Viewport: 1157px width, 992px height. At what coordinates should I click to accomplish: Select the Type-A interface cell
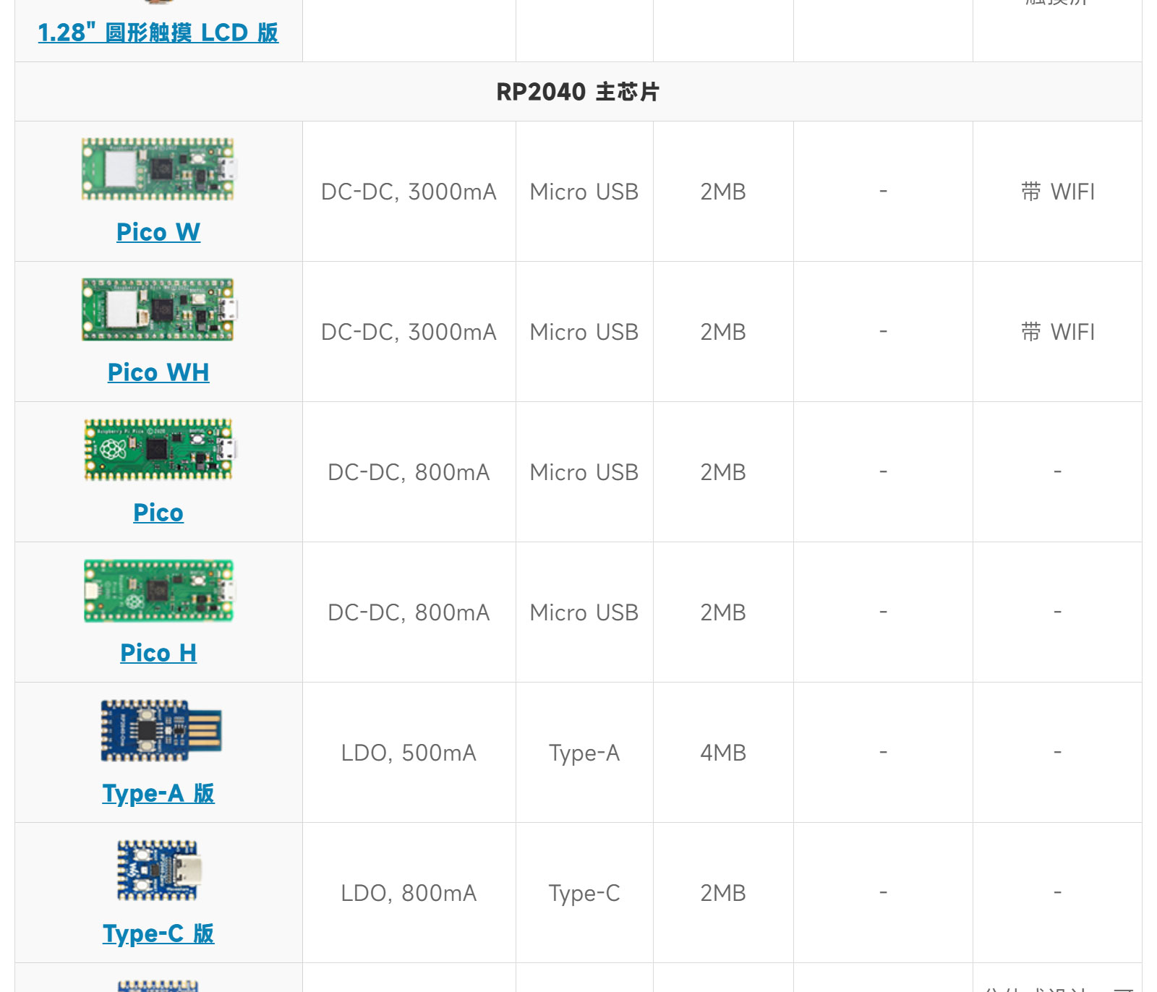point(584,753)
